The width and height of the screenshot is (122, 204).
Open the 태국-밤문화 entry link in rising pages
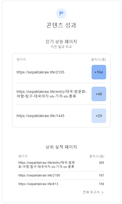click(52, 94)
